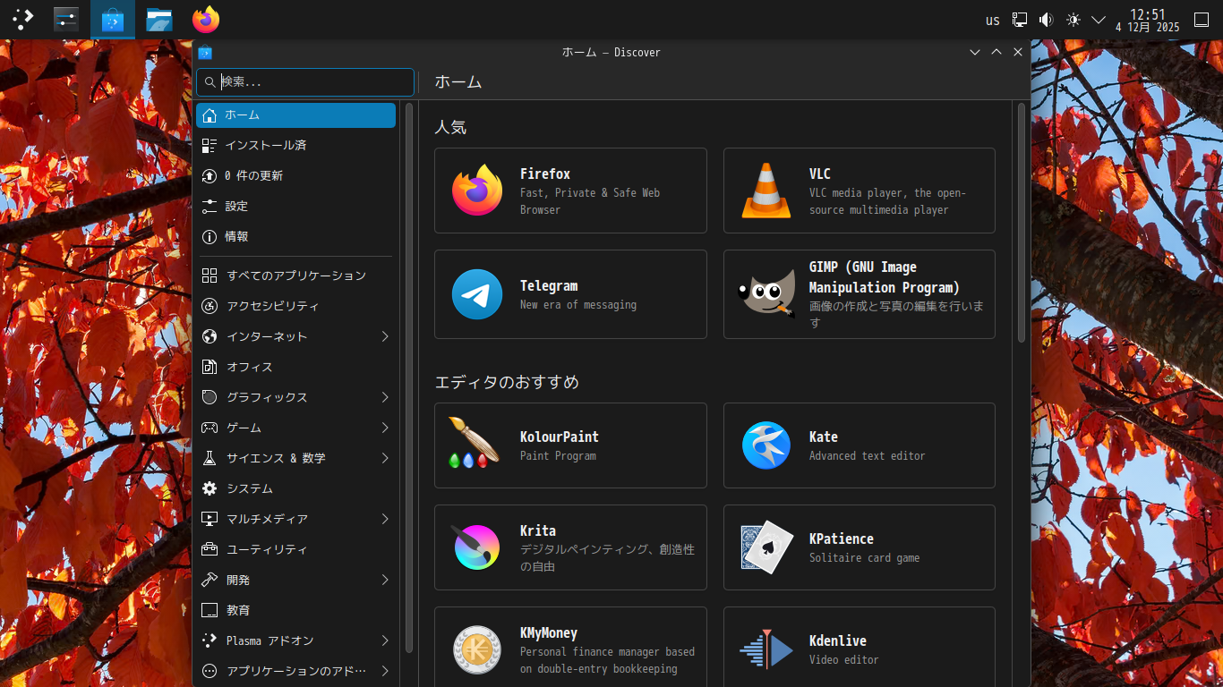Open the 0 件の更新 updates page

[295, 175]
